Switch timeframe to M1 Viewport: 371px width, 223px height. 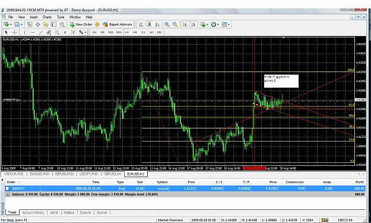tap(94, 32)
